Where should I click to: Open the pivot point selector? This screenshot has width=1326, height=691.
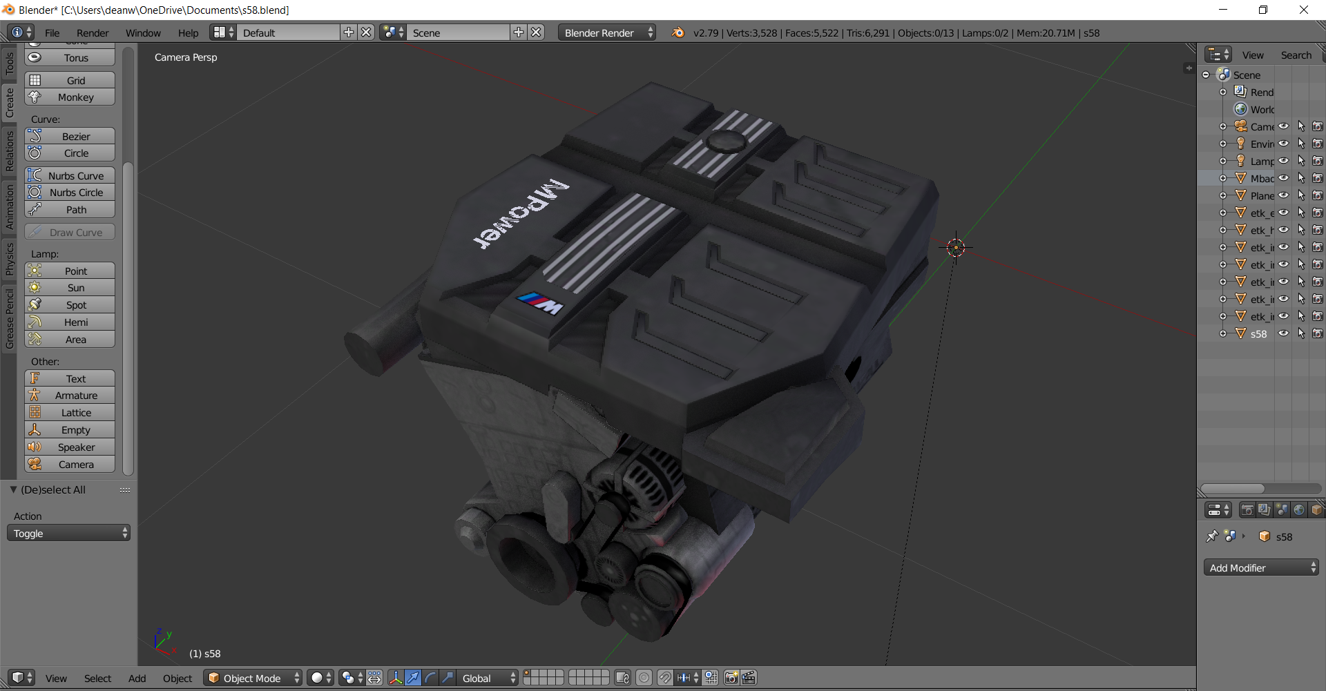pyautogui.click(x=352, y=678)
